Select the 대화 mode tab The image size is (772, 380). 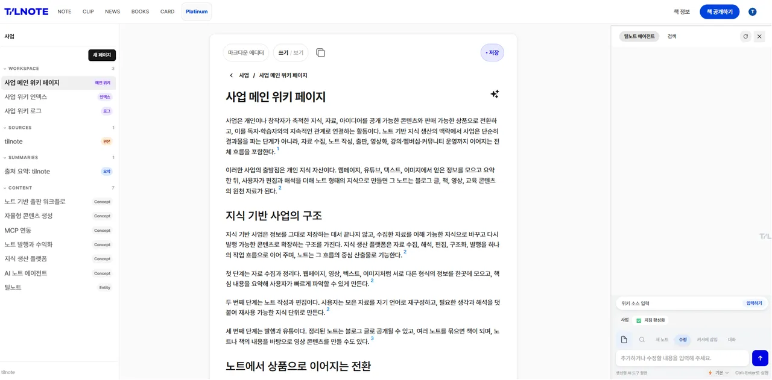coord(732,340)
